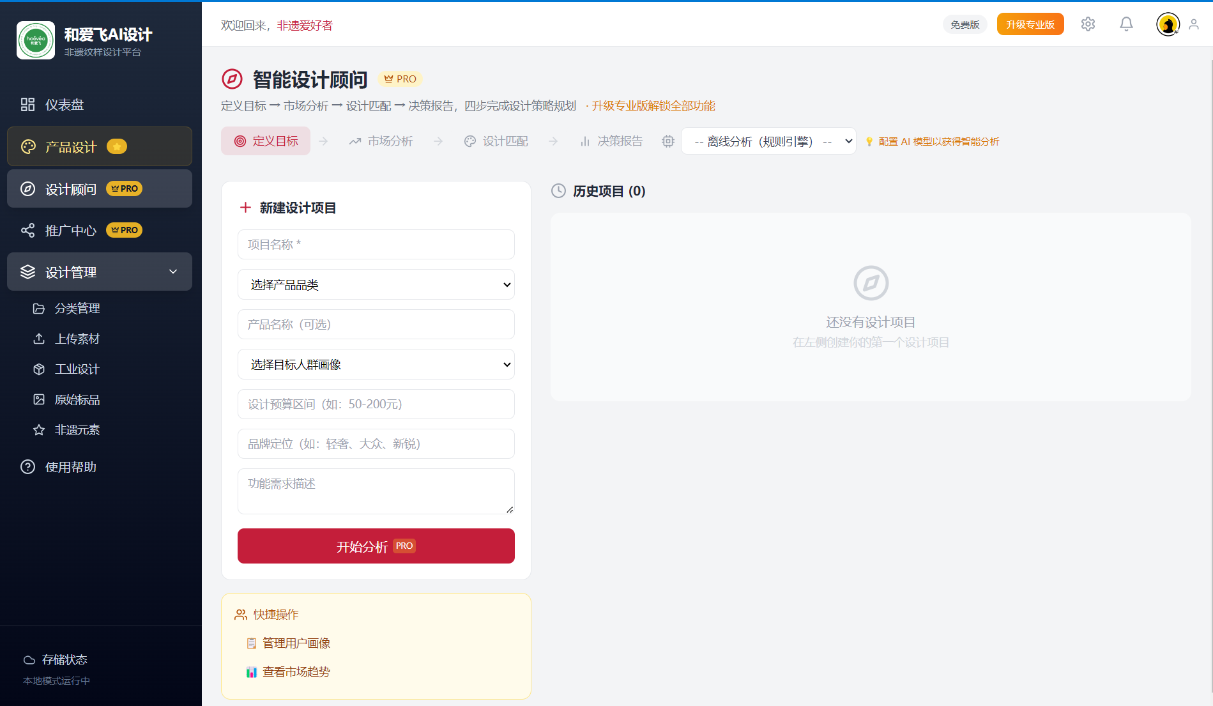
Task: Focus the 项目名称 input field
Action: click(376, 245)
